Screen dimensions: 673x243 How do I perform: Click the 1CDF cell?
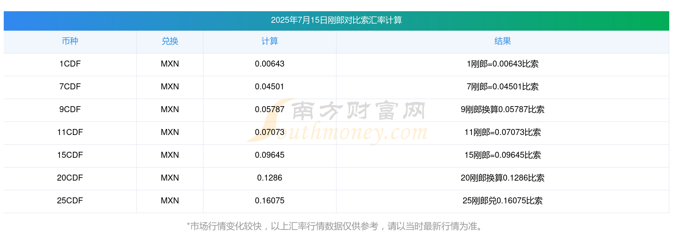point(70,64)
